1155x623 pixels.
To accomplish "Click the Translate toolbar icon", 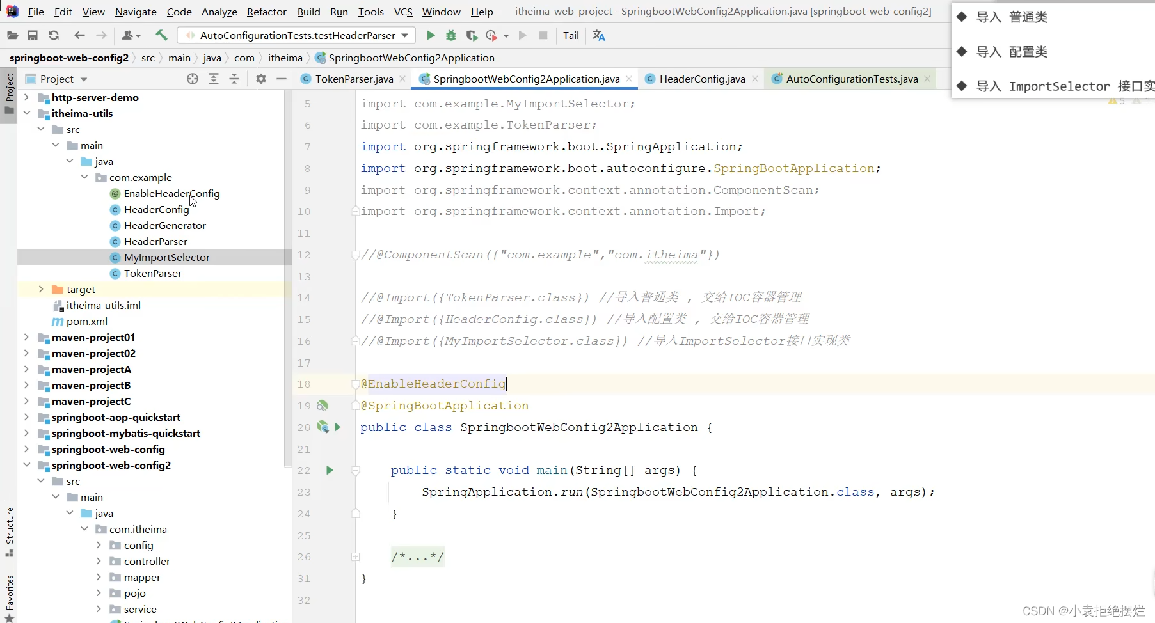I will [x=599, y=36].
